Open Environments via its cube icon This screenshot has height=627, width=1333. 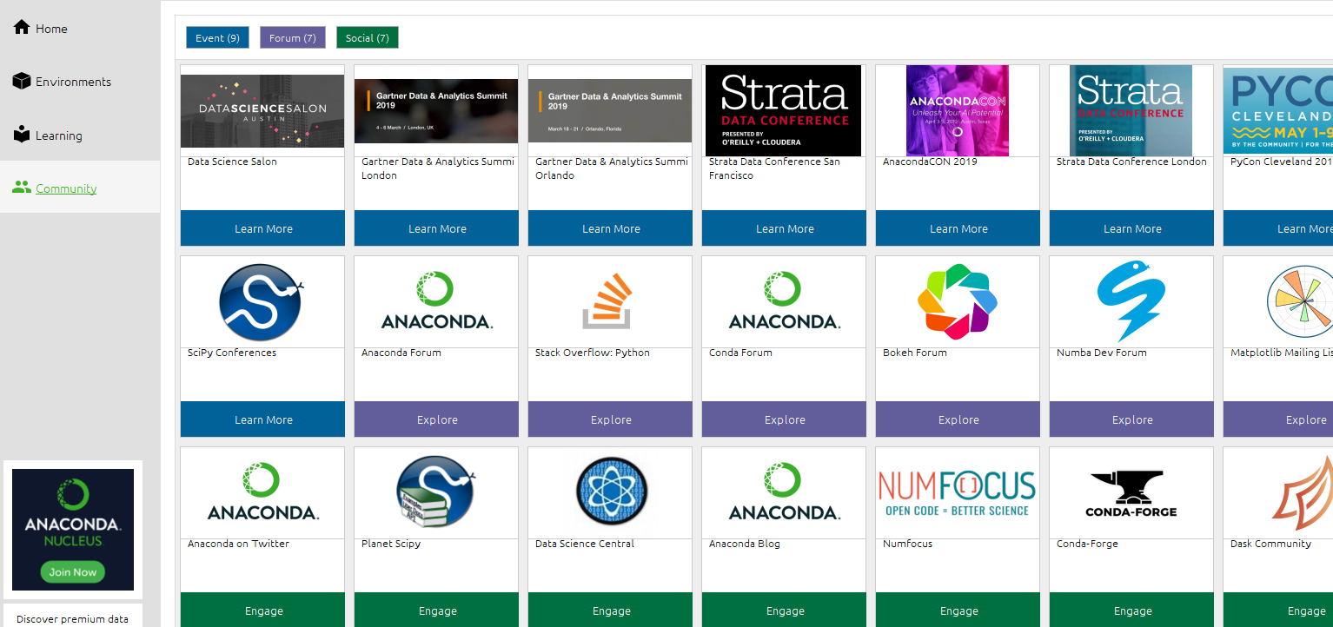pos(22,81)
